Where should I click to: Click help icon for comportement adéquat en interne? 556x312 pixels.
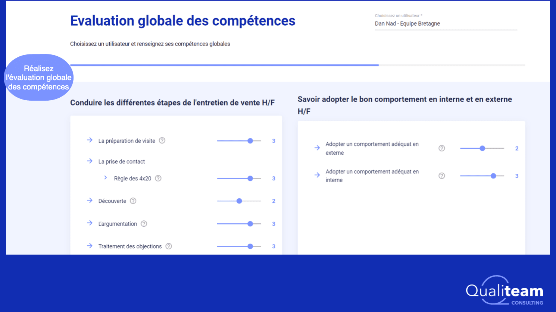(x=441, y=176)
